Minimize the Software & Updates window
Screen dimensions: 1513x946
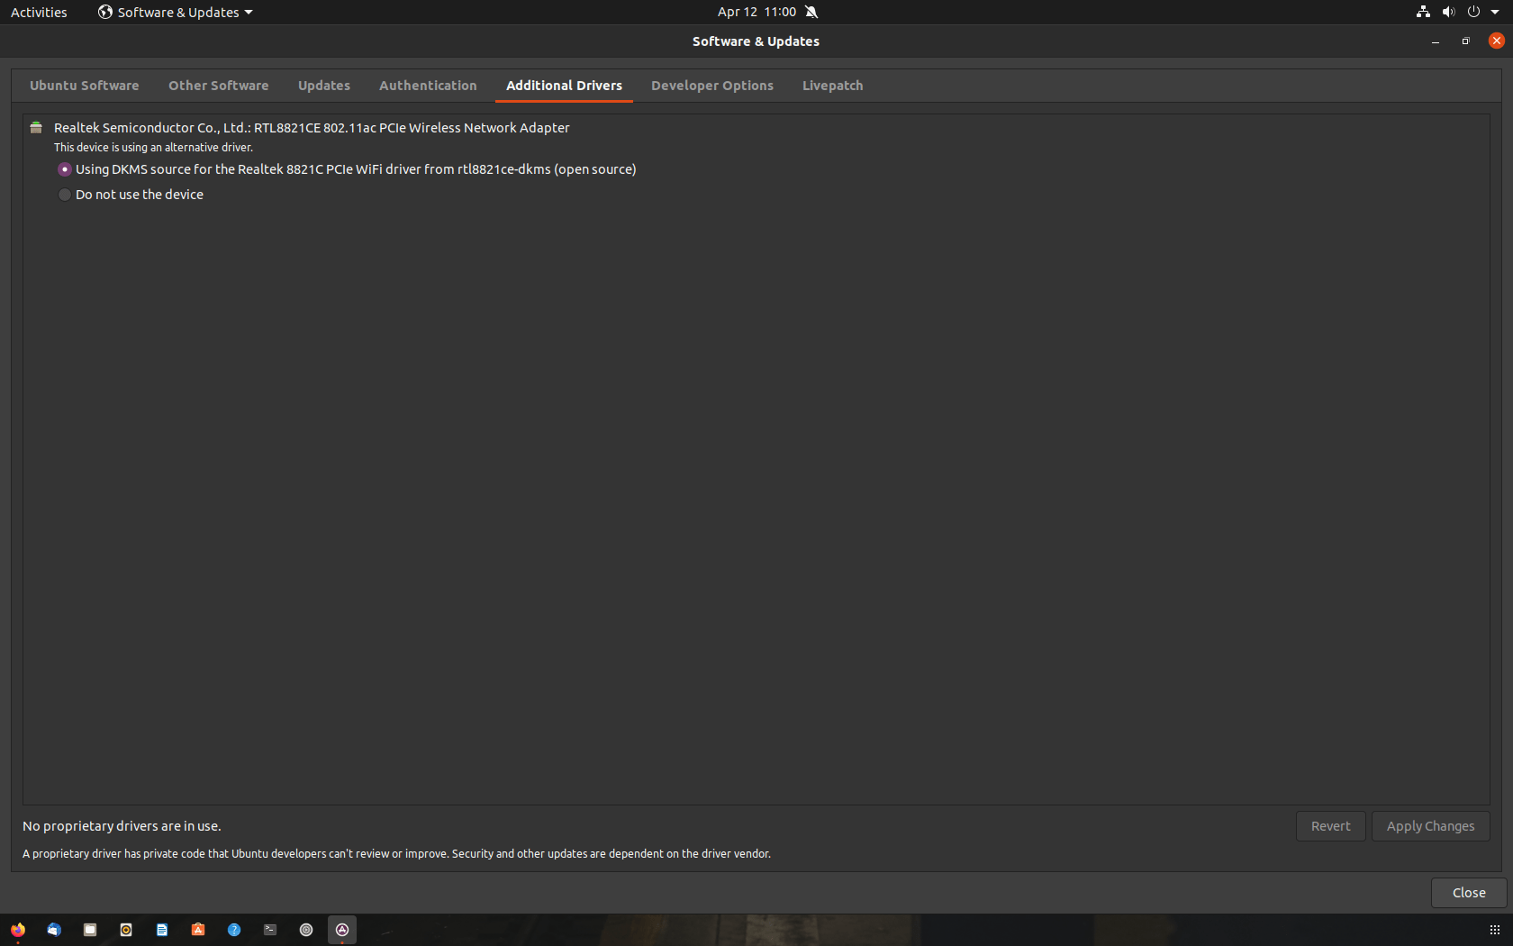pos(1436,41)
